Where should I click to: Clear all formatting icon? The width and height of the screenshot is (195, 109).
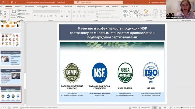click(x=69, y=12)
